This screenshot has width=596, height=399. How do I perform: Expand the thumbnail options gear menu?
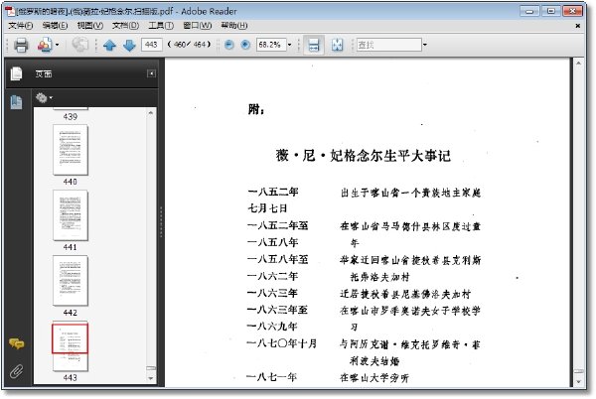[x=44, y=98]
